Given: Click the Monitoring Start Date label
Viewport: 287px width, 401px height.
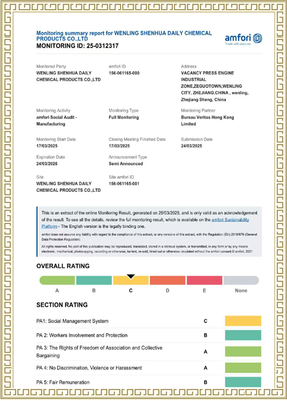Looking at the screenshot, I should 56,139.
